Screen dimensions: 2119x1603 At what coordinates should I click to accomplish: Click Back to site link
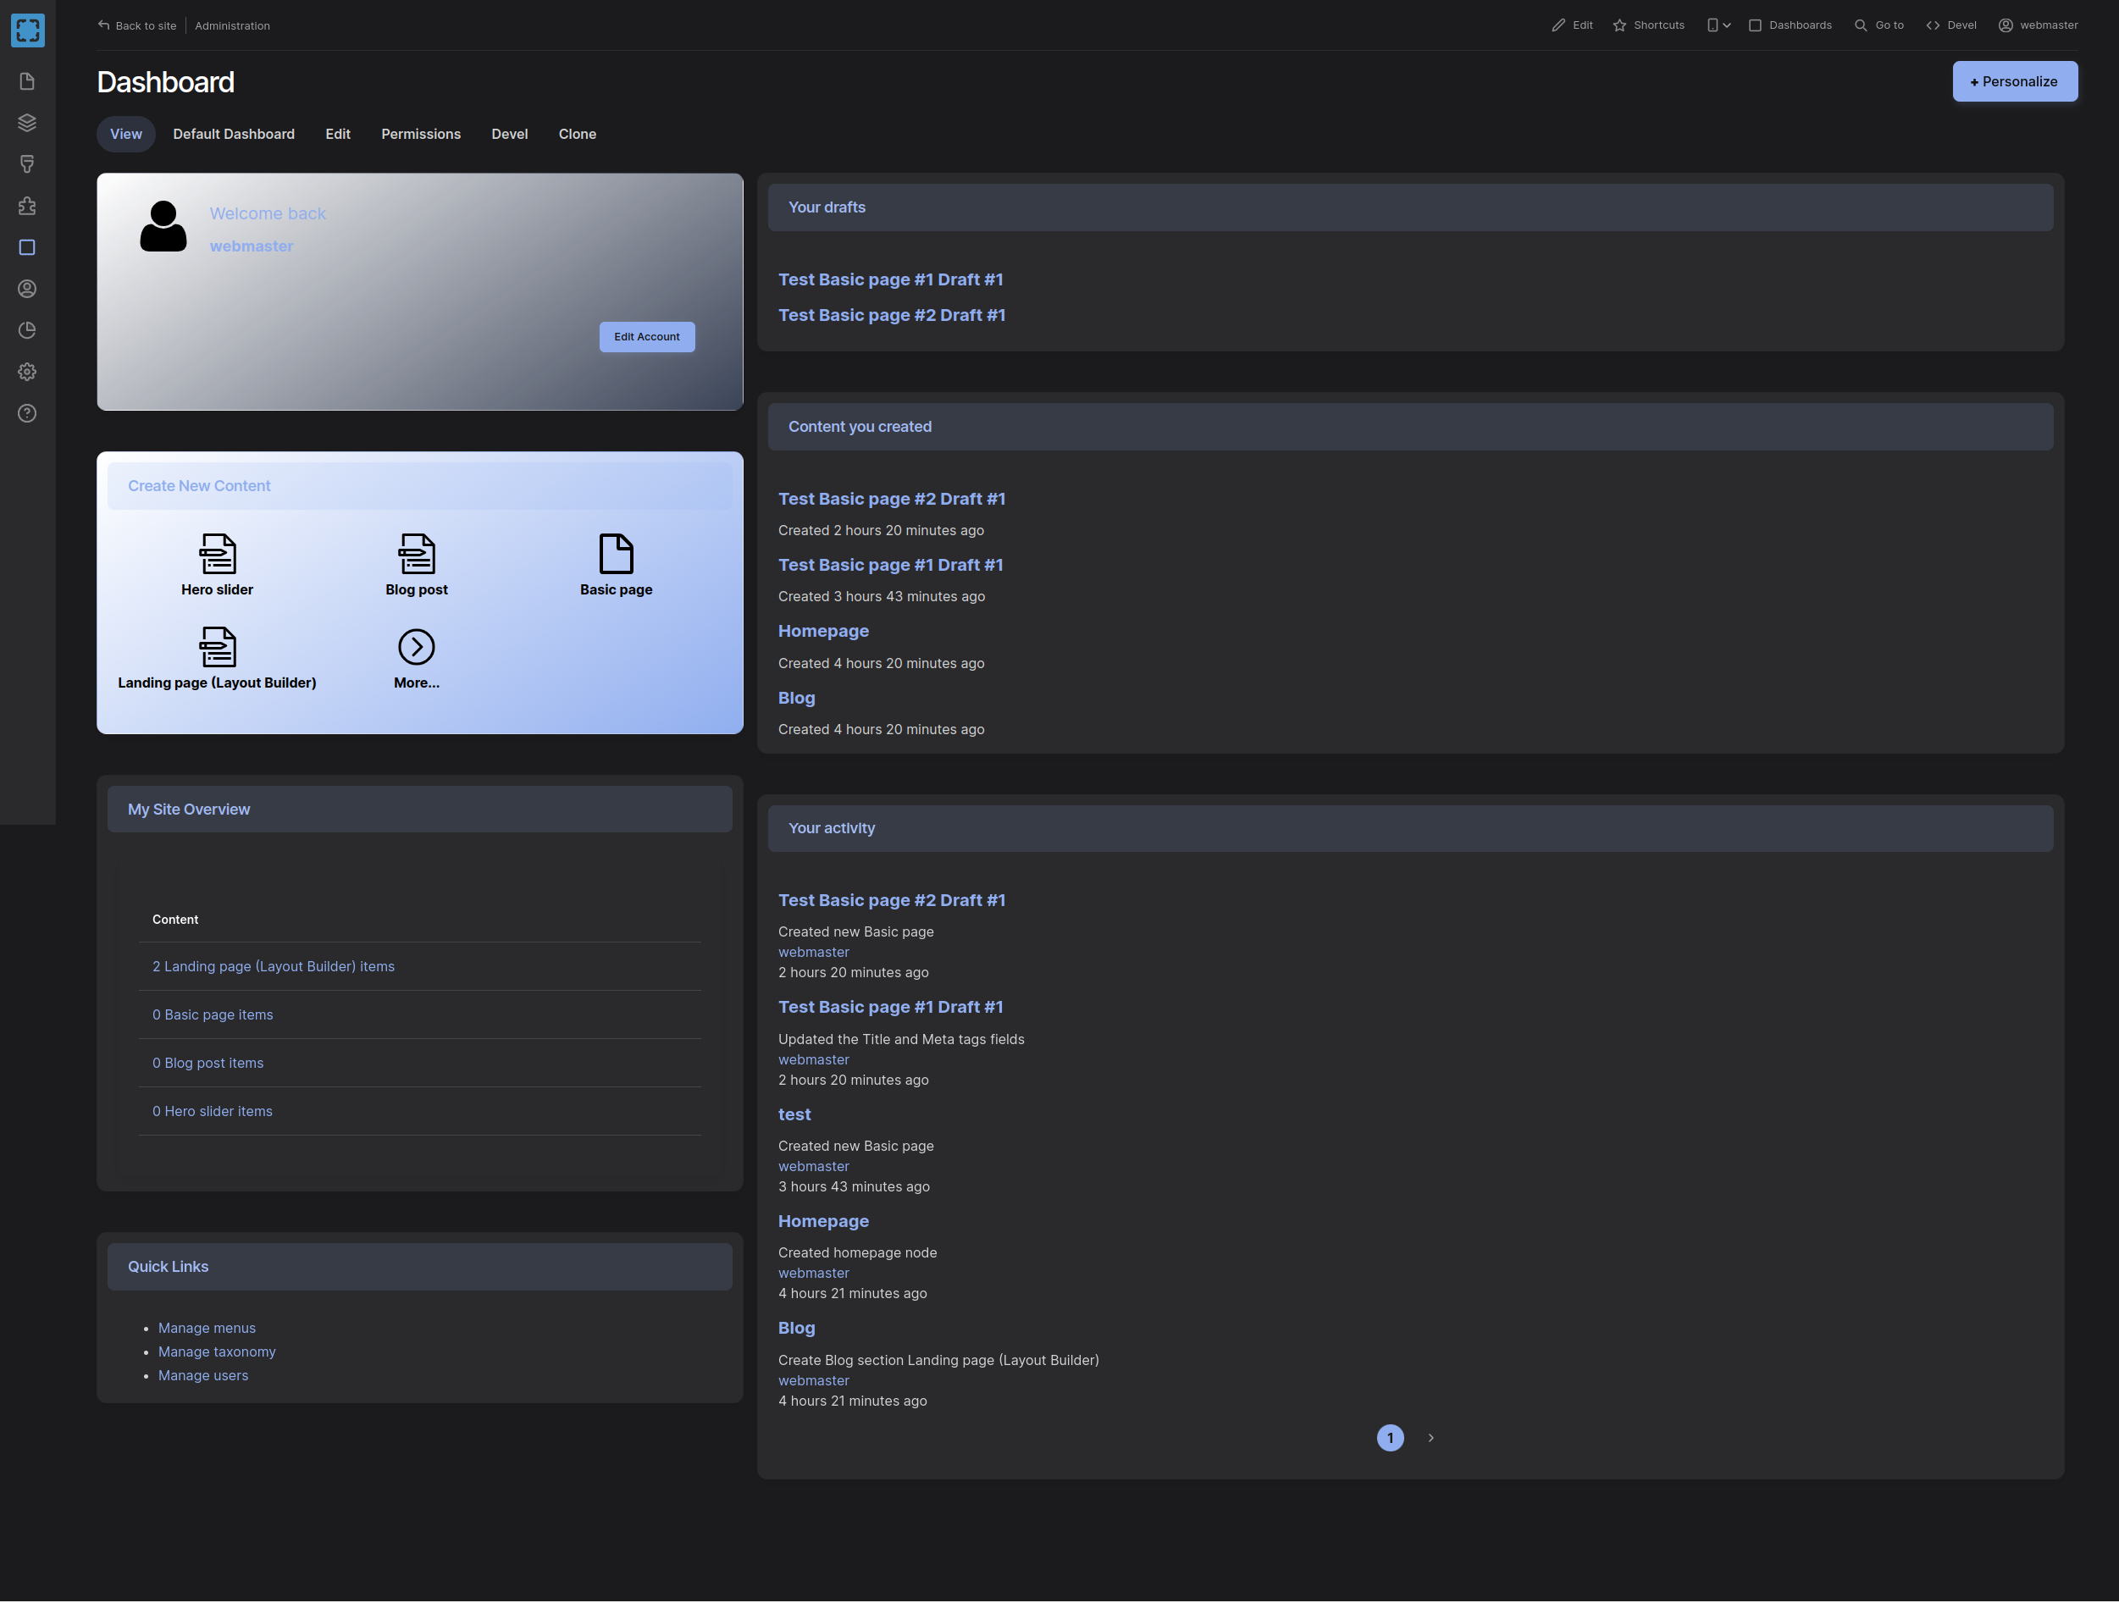(137, 26)
